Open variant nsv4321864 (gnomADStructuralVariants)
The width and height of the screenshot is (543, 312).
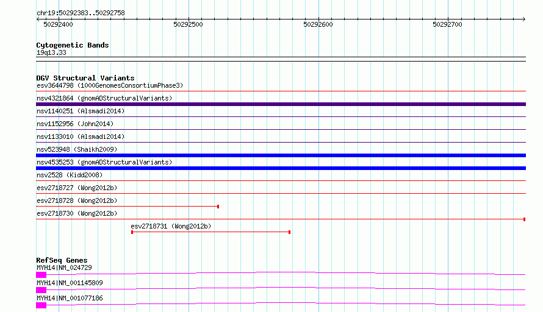[x=104, y=98]
